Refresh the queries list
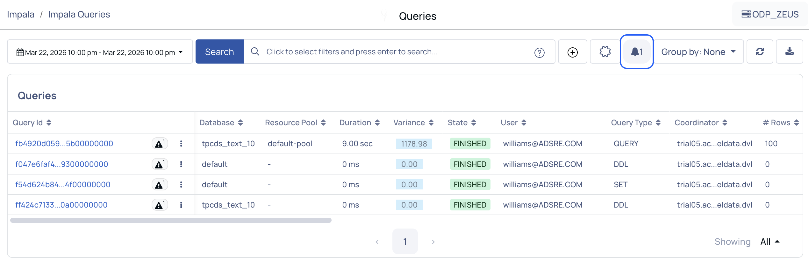 pyautogui.click(x=760, y=52)
